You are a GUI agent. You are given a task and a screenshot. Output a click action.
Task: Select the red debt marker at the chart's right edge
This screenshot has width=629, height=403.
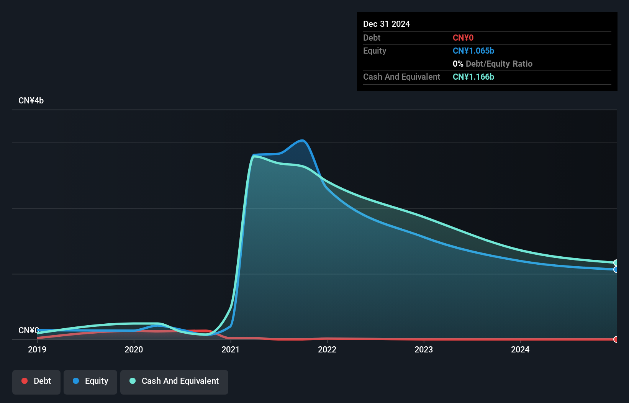pyautogui.click(x=616, y=339)
